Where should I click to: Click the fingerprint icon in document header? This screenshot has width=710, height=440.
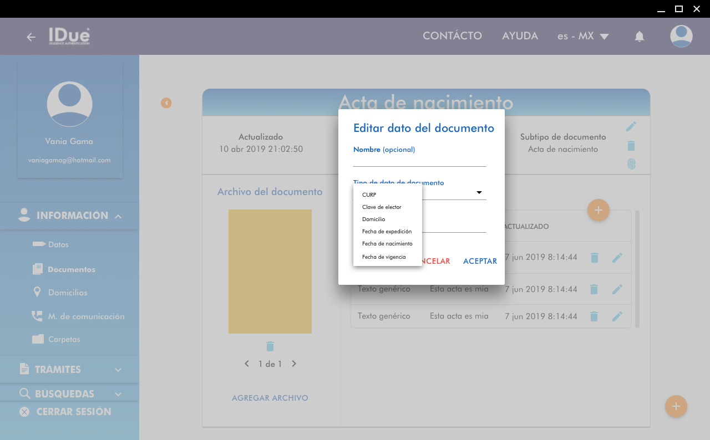(x=631, y=164)
